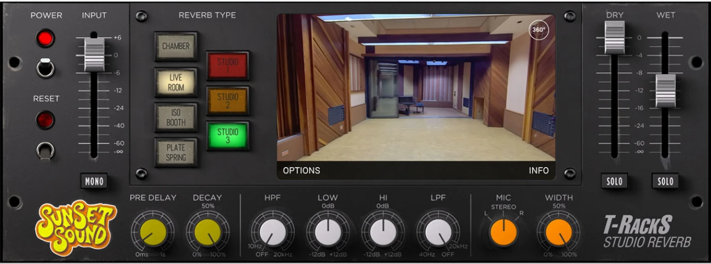Select the Chamber reverb type
Image resolution: width=711 pixels, height=264 pixels.
pyautogui.click(x=176, y=46)
